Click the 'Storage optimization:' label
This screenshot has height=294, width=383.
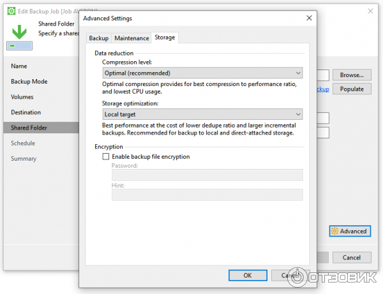click(x=130, y=103)
